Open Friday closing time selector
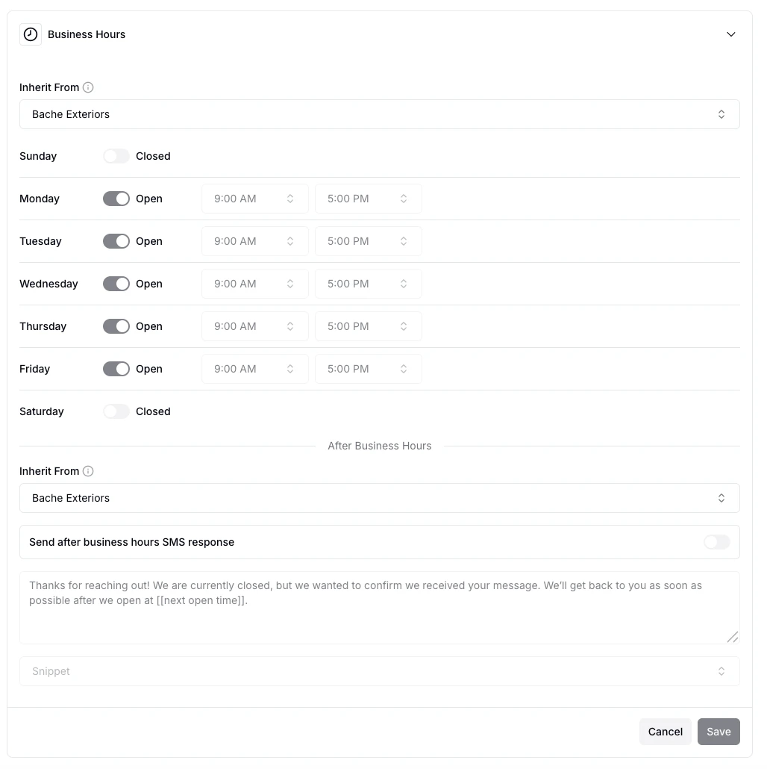Viewport: 767px width, 769px height. click(x=369, y=369)
